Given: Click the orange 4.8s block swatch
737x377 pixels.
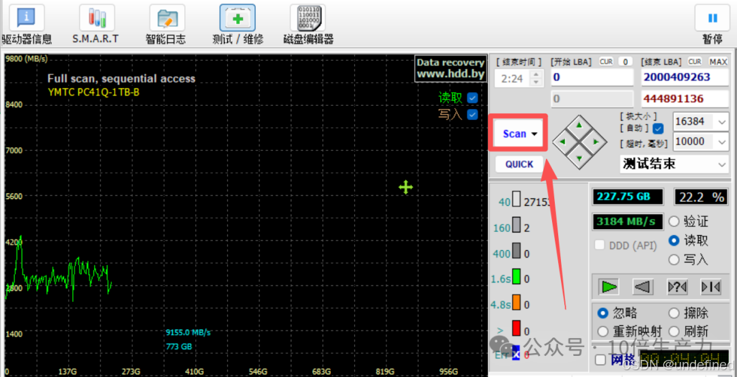Looking at the screenshot, I should (517, 302).
